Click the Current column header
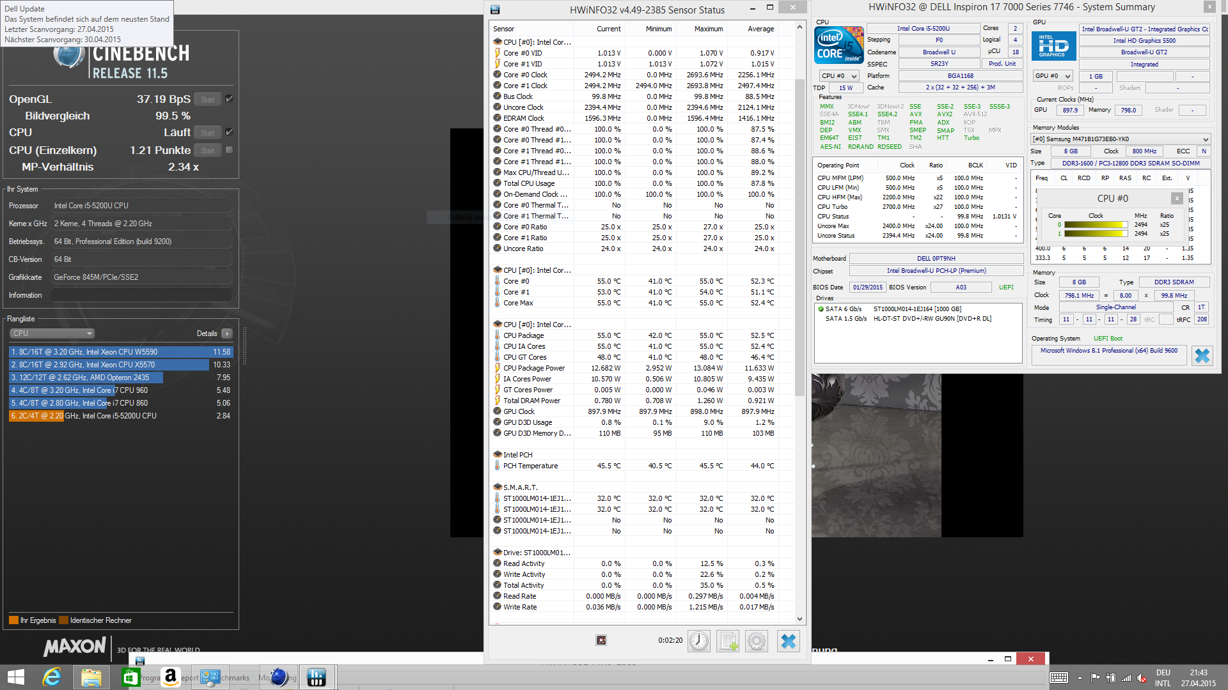Screen dimensions: 1228x690 click(599, 29)
